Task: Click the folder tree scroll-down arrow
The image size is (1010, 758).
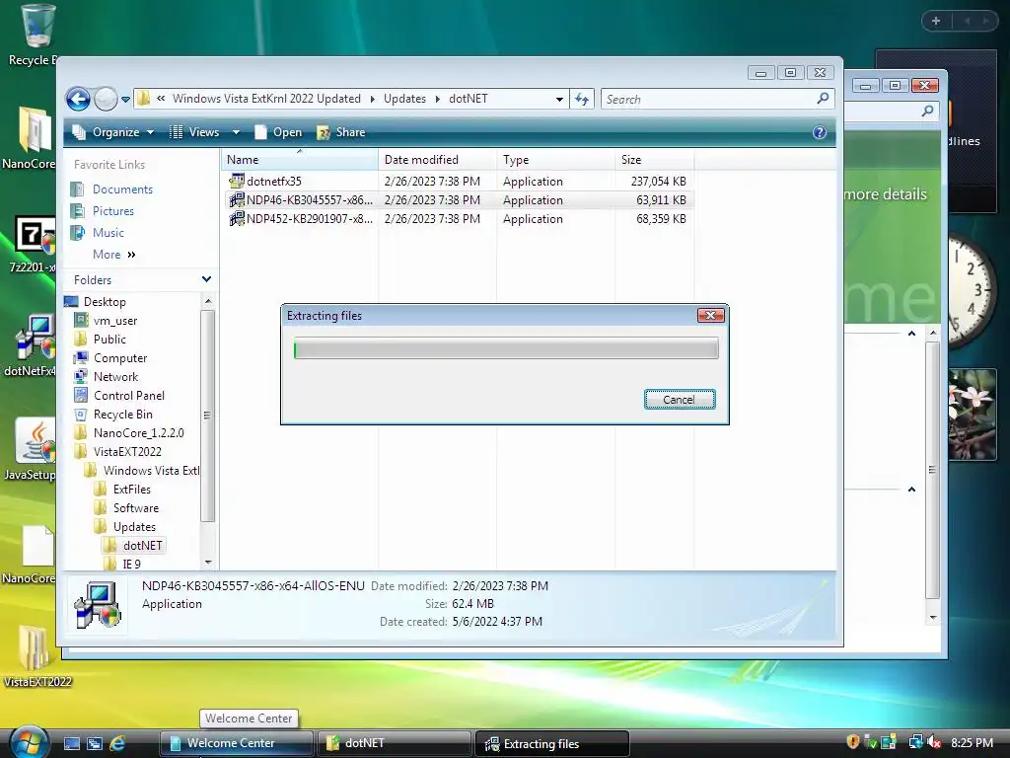Action: [208, 562]
